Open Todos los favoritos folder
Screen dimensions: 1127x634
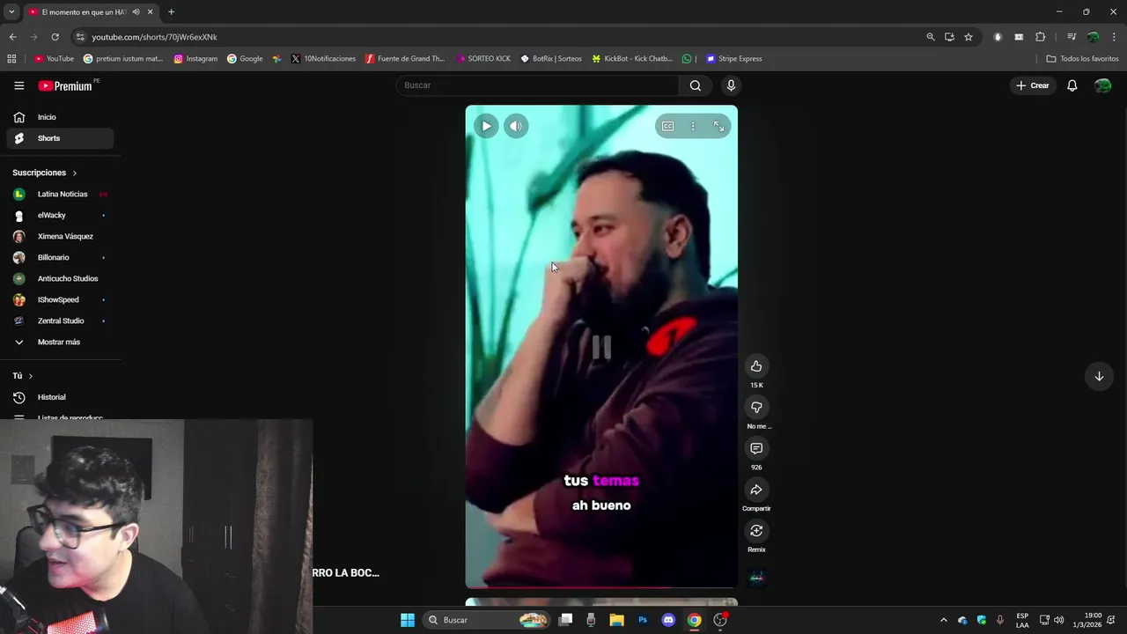[x=1082, y=59]
